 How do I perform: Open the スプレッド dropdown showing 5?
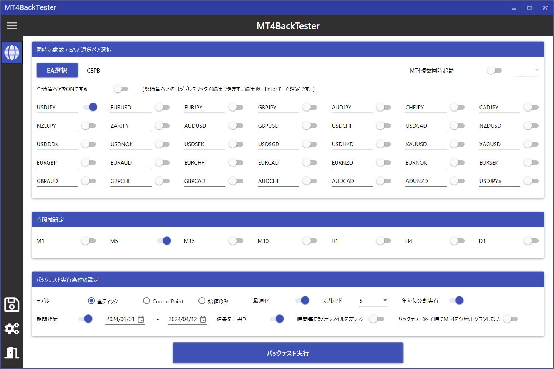point(373,301)
